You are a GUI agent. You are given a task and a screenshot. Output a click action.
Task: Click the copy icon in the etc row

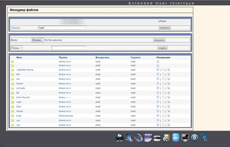[x=163, y=79]
